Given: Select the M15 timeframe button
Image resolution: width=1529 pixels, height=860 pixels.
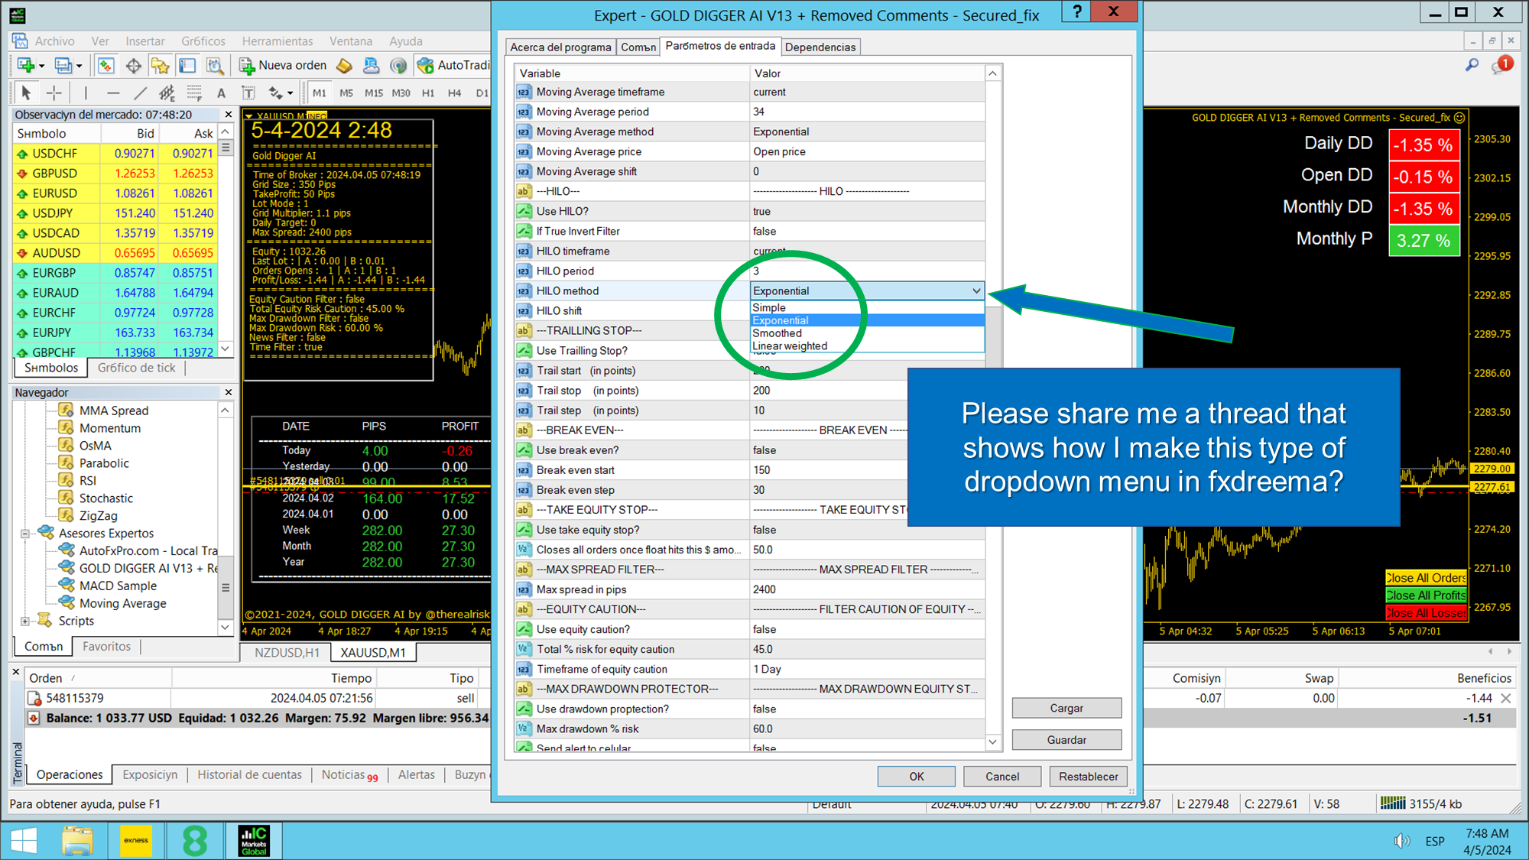Looking at the screenshot, I should pyautogui.click(x=373, y=93).
